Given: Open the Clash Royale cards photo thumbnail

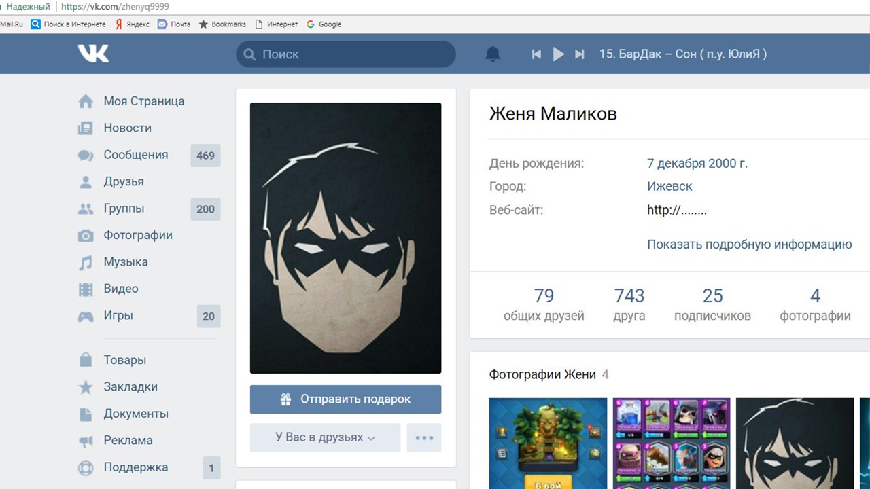Looking at the screenshot, I should pos(672,443).
